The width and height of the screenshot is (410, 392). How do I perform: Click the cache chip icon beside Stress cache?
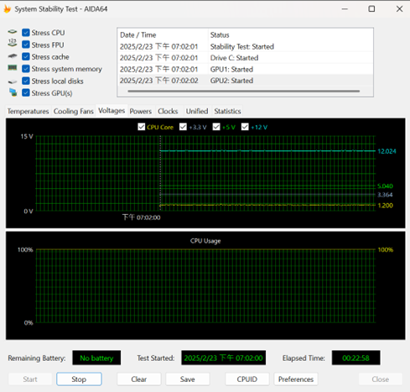13,56
